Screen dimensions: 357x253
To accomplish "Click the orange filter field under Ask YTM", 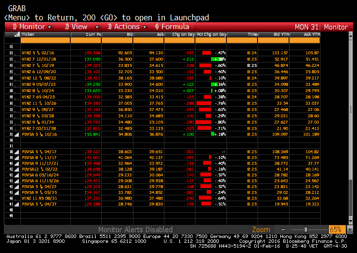I will click(305, 40).
